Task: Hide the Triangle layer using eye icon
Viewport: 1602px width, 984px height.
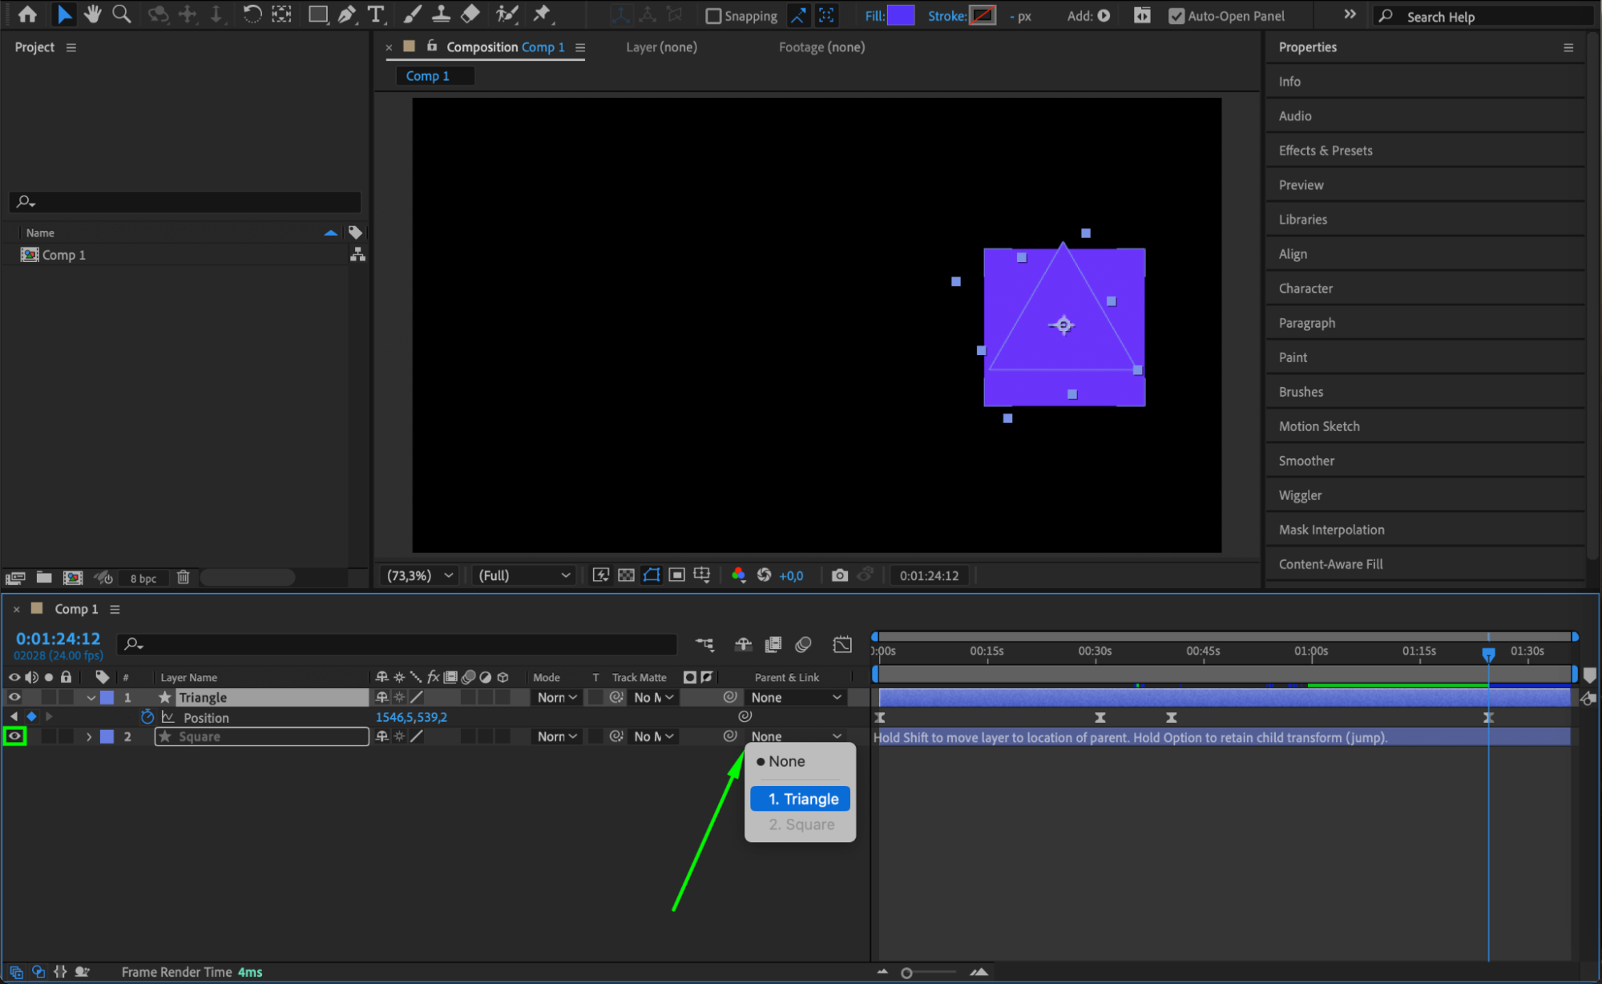Action: point(14,697)
